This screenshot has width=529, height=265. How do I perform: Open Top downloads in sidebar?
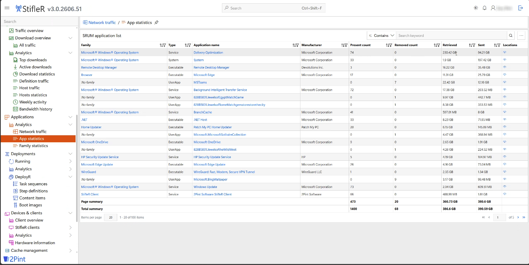[x=33, y=60]
